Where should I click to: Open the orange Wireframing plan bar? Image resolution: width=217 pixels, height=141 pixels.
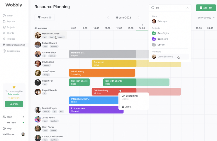[x=102, y=73]
